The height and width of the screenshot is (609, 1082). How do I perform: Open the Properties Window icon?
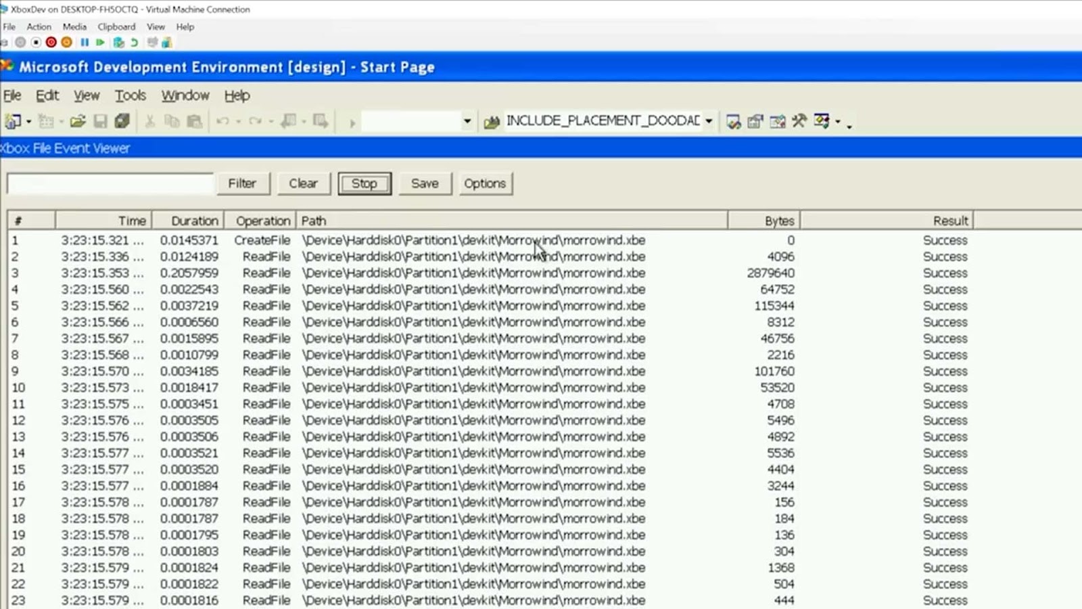coord(755,121)
